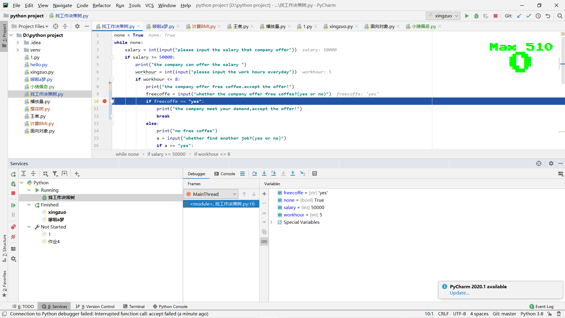Click Git update project arrow icon
Viewport: 565px width, 318px height.
(x=519, y=16)
